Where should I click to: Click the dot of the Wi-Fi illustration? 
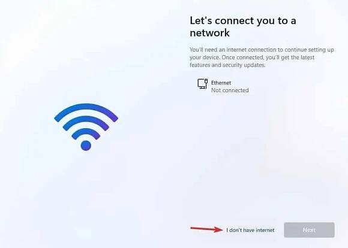coord(86,146)
